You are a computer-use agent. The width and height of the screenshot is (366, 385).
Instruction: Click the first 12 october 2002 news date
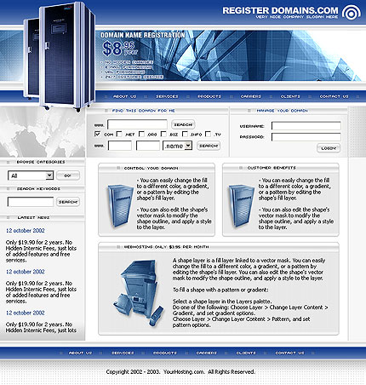pyautogui.click(x=26, y=231)
